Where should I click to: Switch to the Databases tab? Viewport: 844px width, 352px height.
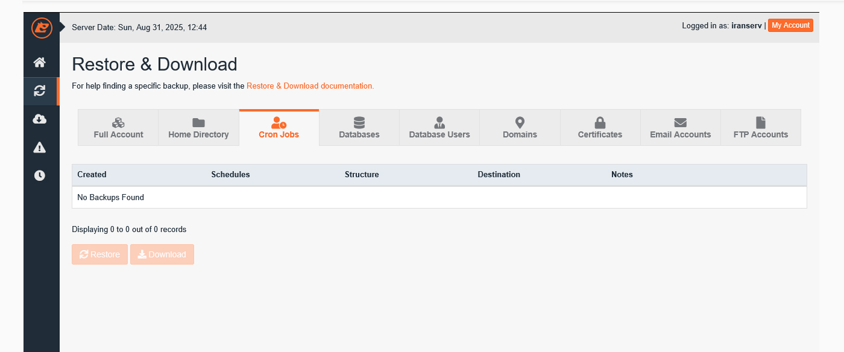coord(359,128)
